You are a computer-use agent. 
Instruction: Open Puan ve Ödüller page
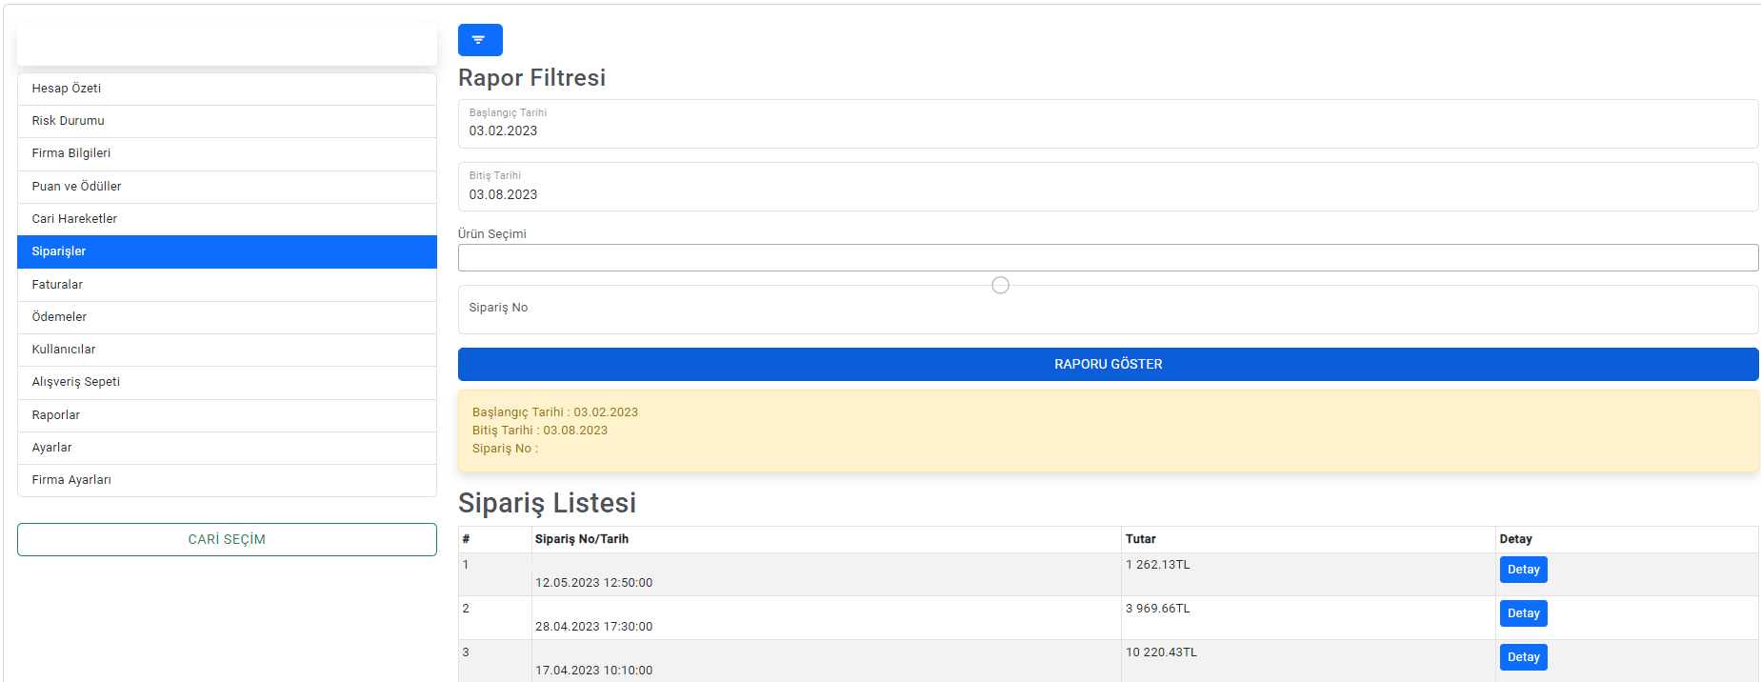click(227, 187)
